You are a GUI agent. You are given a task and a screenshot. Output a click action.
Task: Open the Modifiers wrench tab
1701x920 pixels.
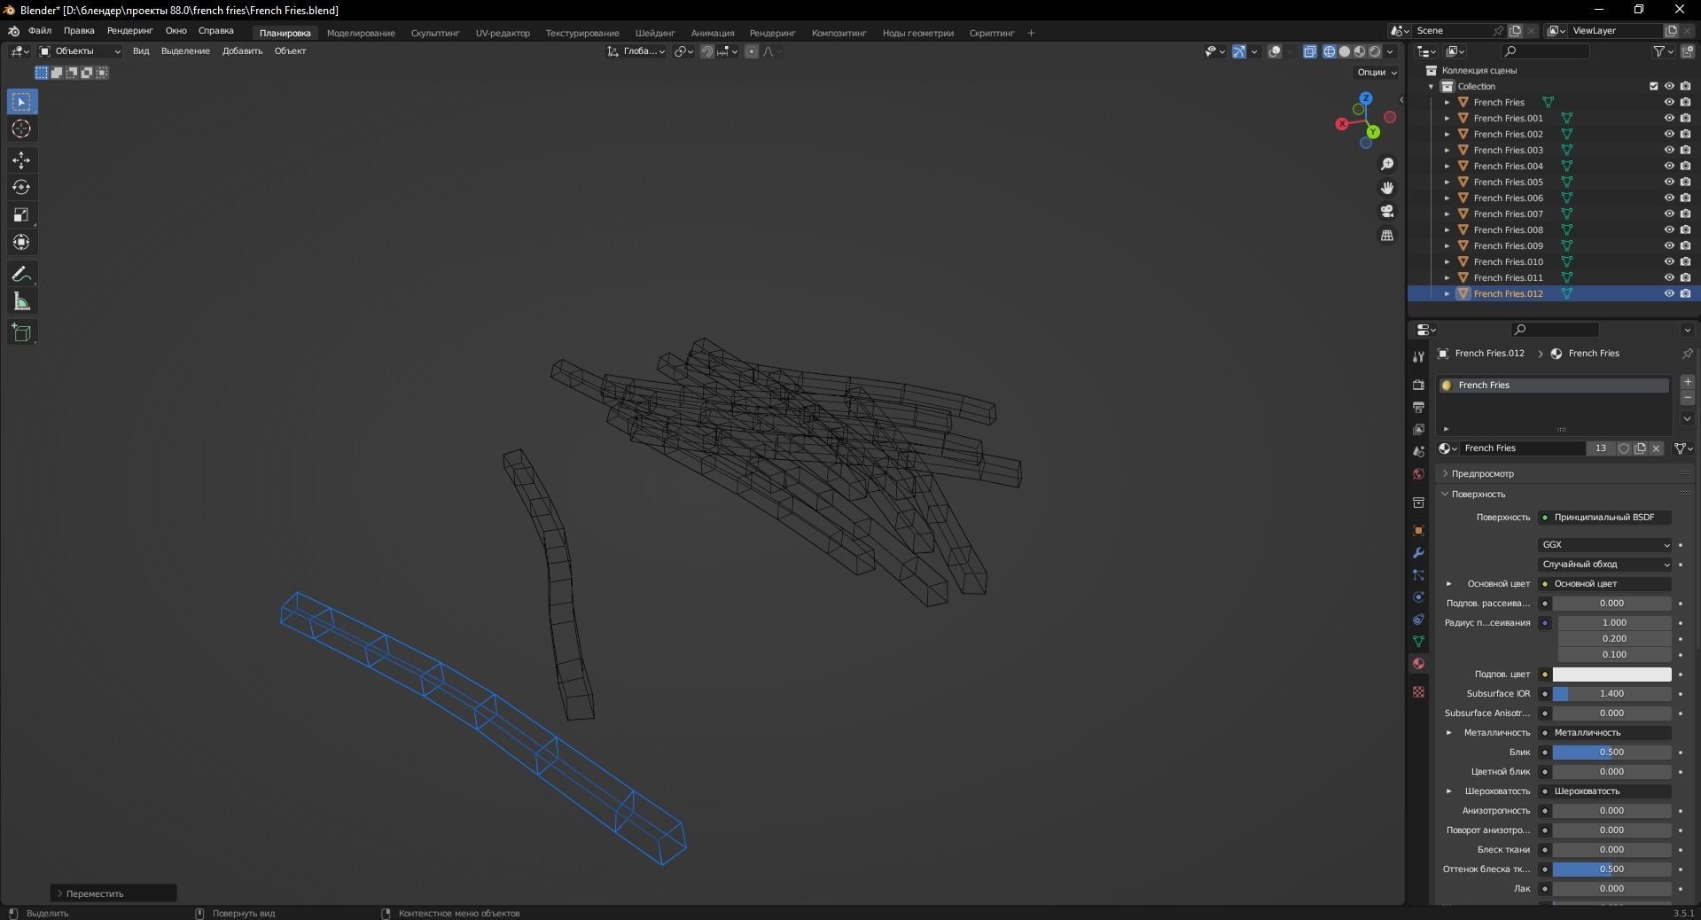click(1418, 553)
